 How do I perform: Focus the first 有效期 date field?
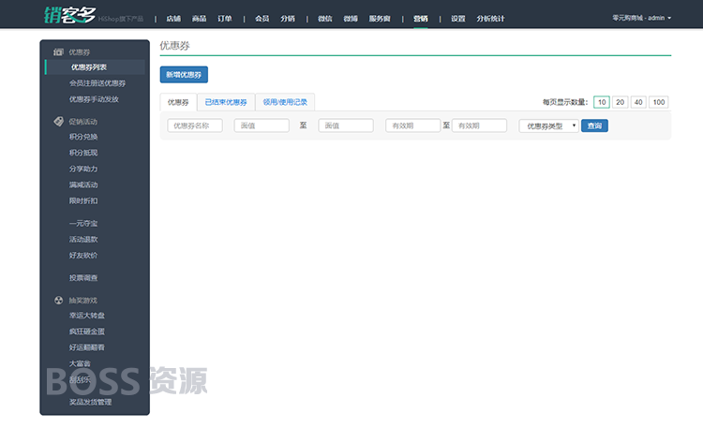[x=413, y=125]
